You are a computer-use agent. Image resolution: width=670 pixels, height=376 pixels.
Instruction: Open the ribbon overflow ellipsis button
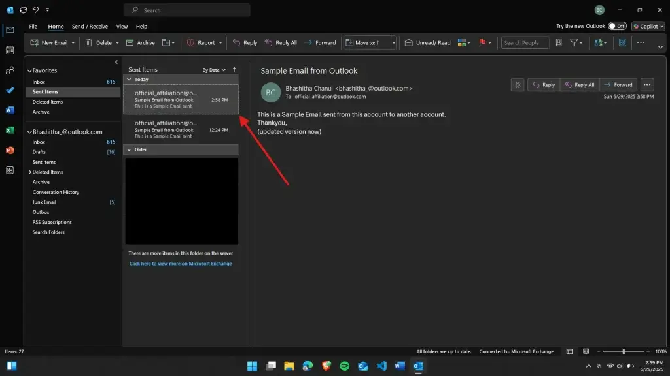(x=641, y=42)
